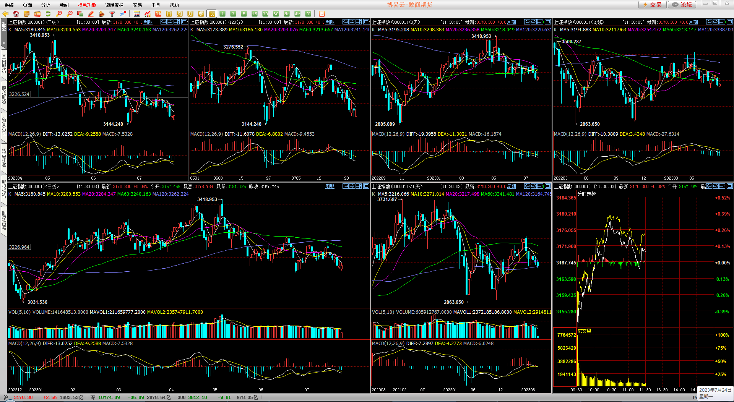
Task: Open 周期 dropdown in top 日线 chart
Action: tap(148, 22)
